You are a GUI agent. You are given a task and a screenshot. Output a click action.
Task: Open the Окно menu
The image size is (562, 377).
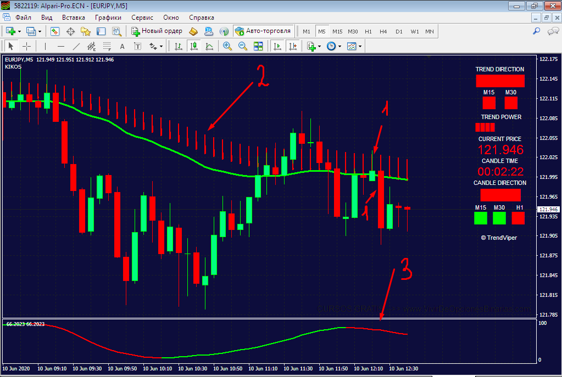tap(171, 18)
